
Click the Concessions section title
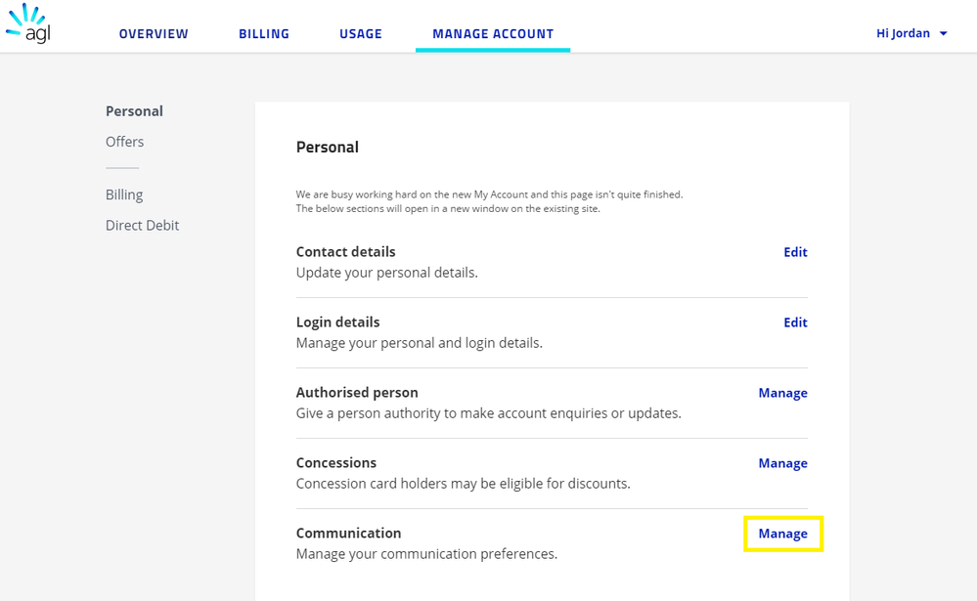[335, 463]
